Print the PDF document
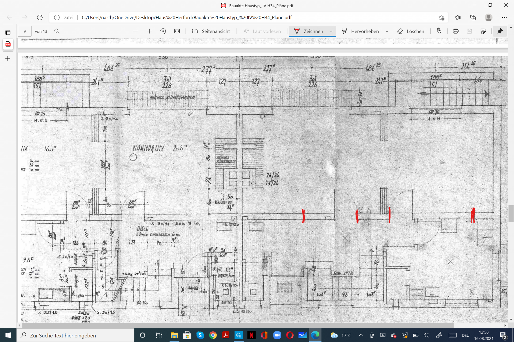Screen dimensions: 514x342 pyautogui.click(x=456, y=31)
